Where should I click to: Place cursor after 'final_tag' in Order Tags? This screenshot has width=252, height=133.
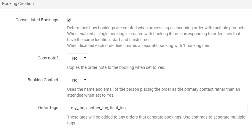[126, 108]
